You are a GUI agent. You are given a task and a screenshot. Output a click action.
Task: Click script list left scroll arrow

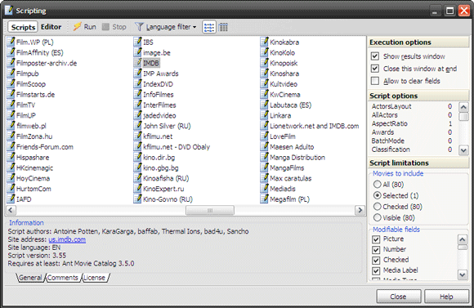coord(11,210)
